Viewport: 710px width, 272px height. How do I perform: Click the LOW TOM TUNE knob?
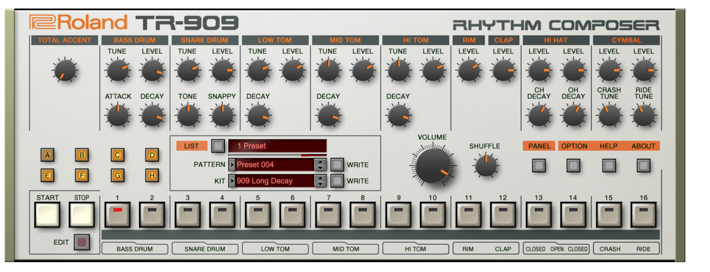tap(258, 71)
